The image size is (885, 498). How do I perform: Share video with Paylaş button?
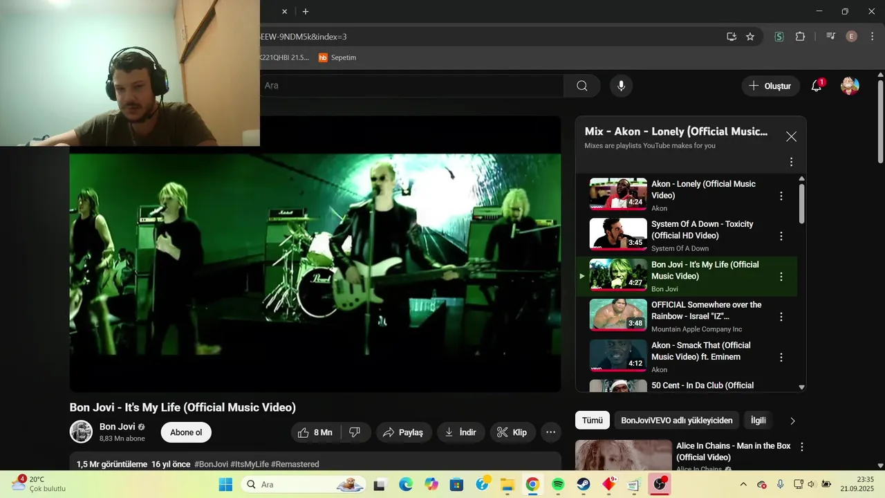tap(404, 432)
